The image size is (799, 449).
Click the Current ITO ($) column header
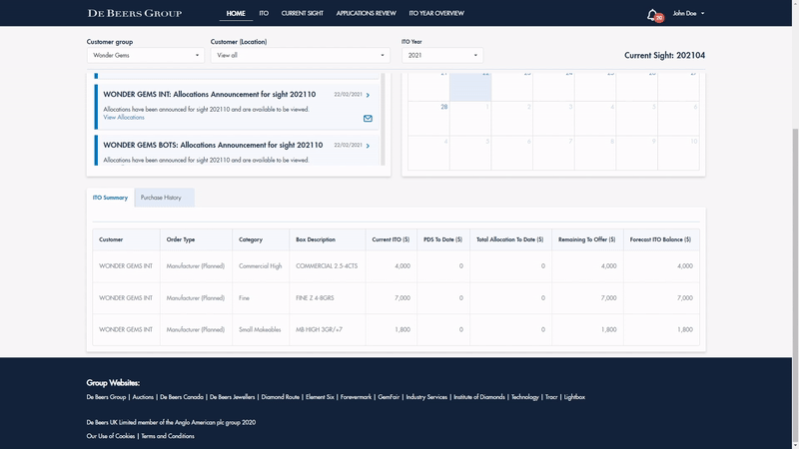[391, 239]
